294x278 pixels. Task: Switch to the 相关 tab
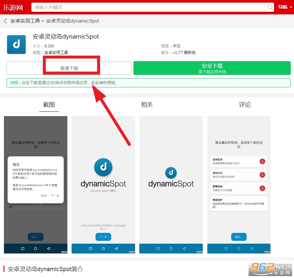coord(147,105)
